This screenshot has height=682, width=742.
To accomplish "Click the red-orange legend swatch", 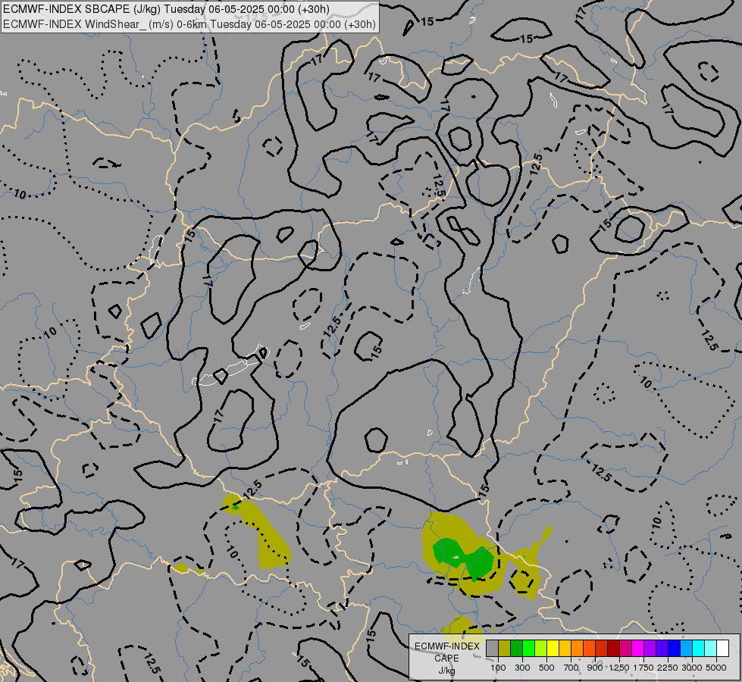I will (x=589, y=648).
